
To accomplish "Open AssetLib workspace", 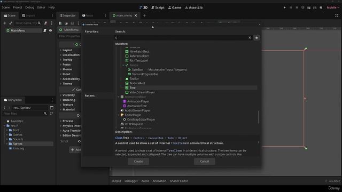I will pos(193,7).
